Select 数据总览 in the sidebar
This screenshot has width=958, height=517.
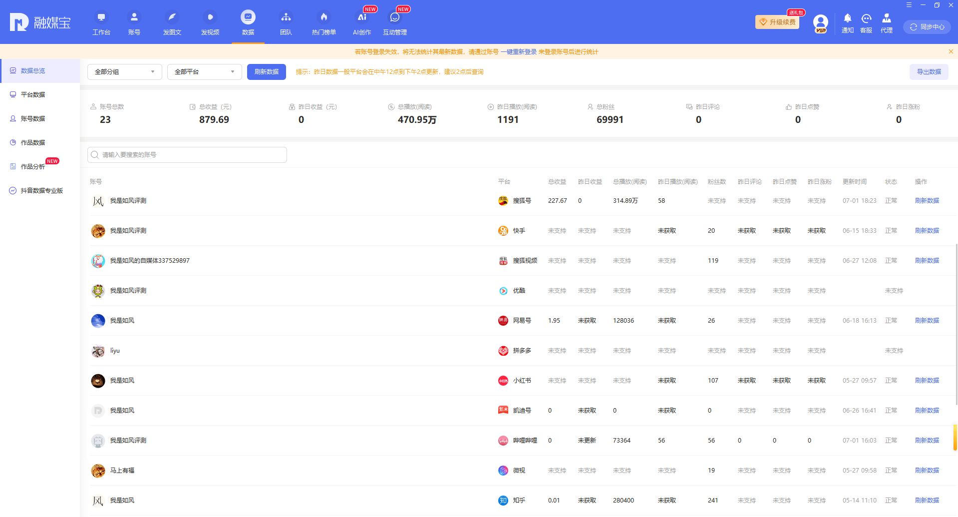pos(40,71)
